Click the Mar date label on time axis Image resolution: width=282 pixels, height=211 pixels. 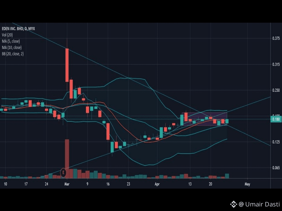pos(67,184)
